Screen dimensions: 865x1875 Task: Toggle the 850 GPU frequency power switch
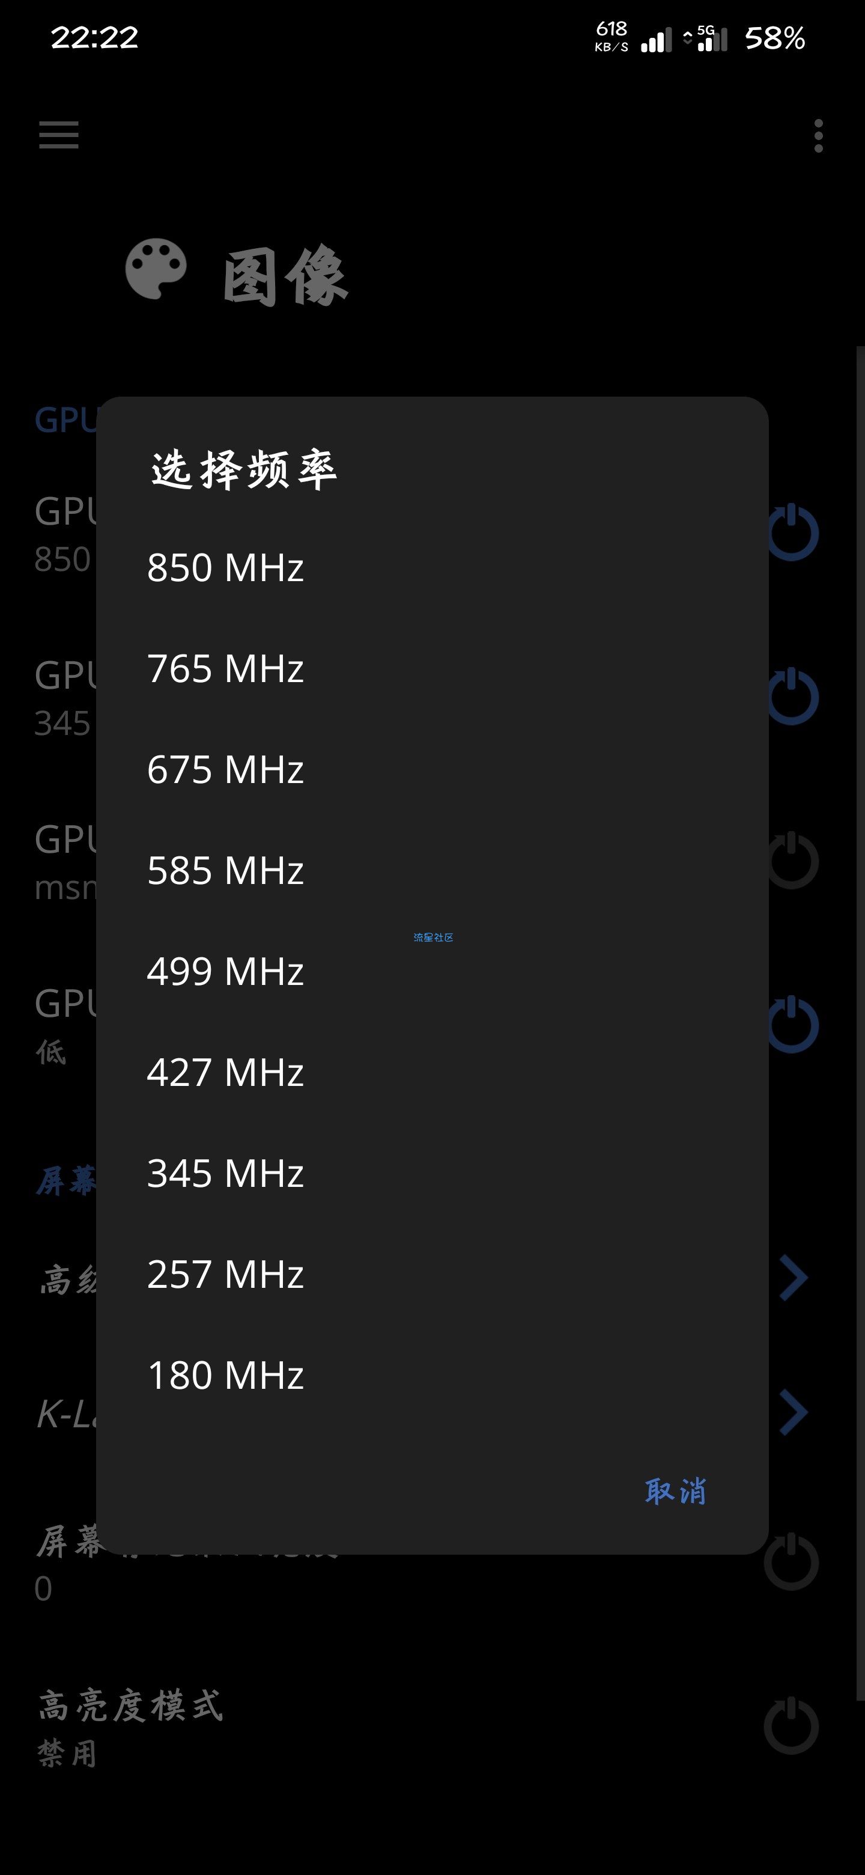pos(792,533)
